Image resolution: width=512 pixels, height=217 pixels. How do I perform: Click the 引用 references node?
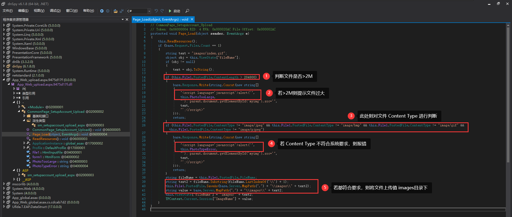pyautogui.click(x=25, y=98)
